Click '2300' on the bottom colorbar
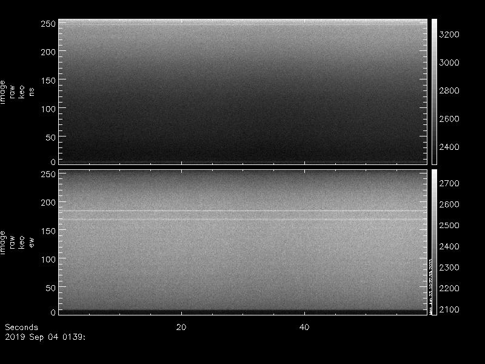 (449, 268)
